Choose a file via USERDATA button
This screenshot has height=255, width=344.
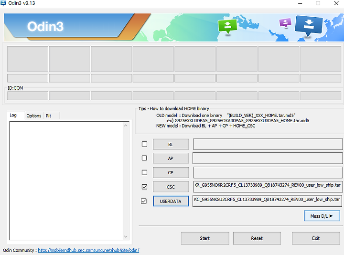pyautogui.click(x=171, y=201)
